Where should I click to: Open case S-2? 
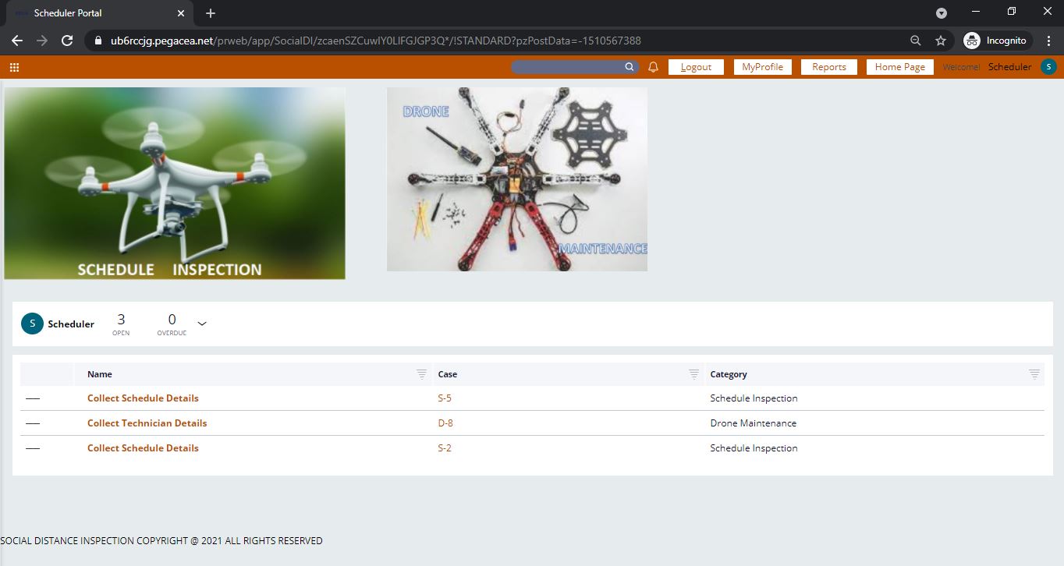click(445, 448)
